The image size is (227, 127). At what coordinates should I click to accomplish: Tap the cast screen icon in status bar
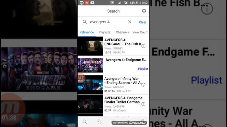(x=112, y=3)
